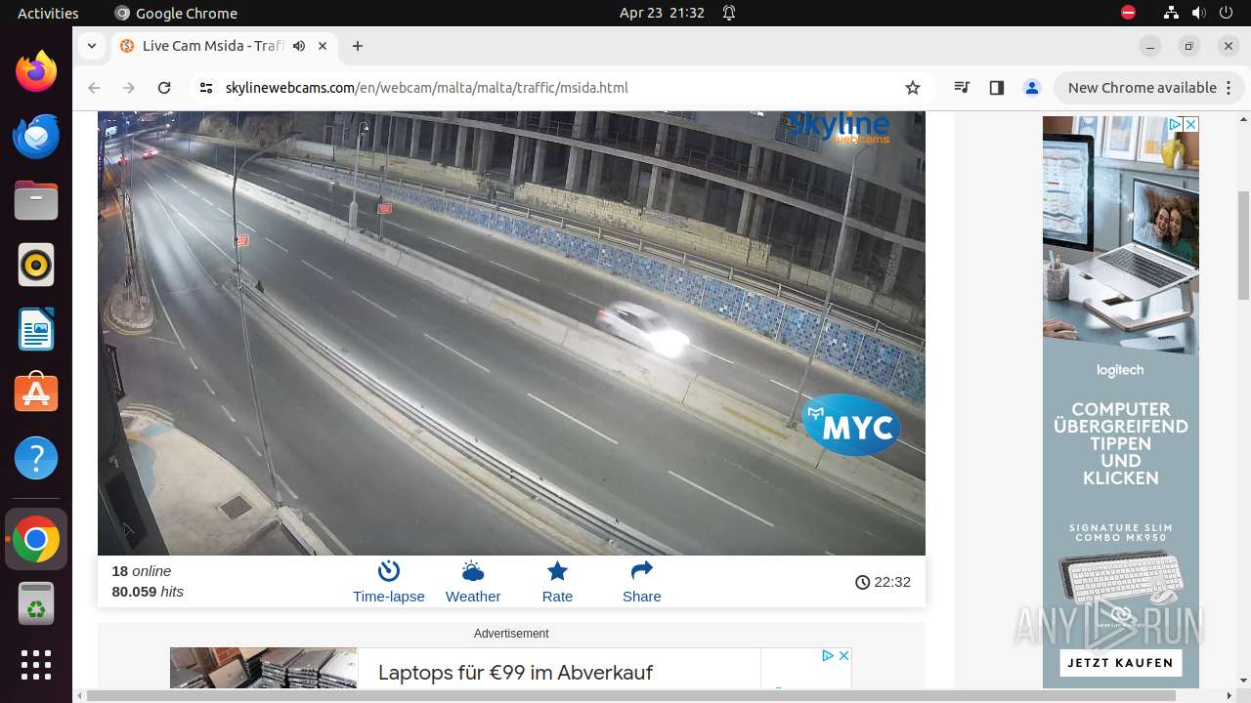
Task: Reload the current page
Action: (164, 88)
